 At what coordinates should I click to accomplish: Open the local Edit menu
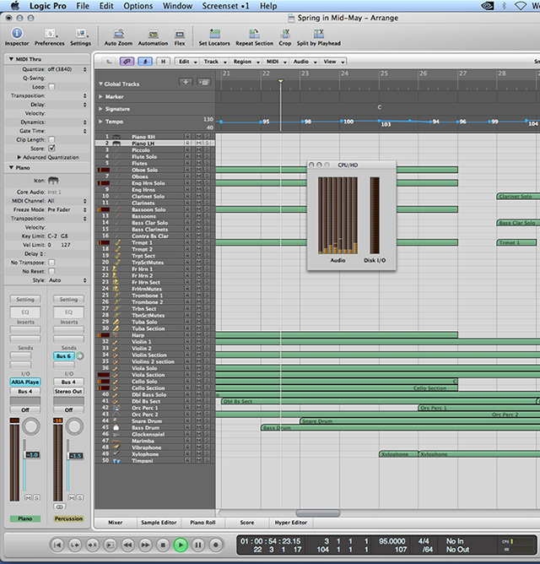(188, 62)
